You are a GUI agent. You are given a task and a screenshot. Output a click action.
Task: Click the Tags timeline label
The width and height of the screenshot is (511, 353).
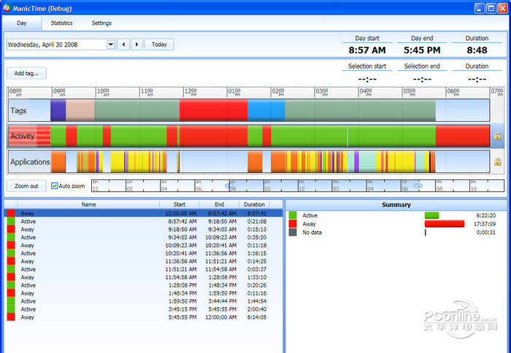pyautogui.click(x=18, y=110)
